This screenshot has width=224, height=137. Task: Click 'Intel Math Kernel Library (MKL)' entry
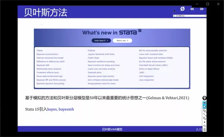[153, 65]
